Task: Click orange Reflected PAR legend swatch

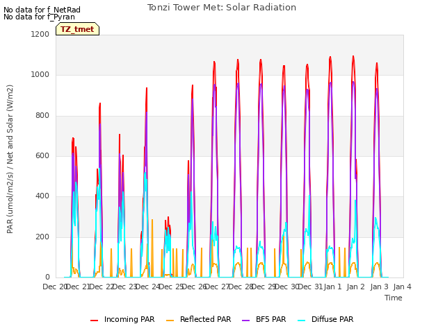Action: pyautogui.click(x=170, y=321)
